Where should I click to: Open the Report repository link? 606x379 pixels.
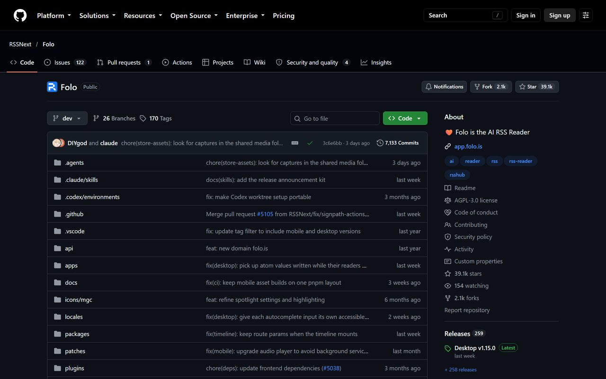pos(467,310)
